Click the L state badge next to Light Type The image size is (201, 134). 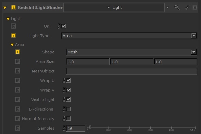coord(14,36)
